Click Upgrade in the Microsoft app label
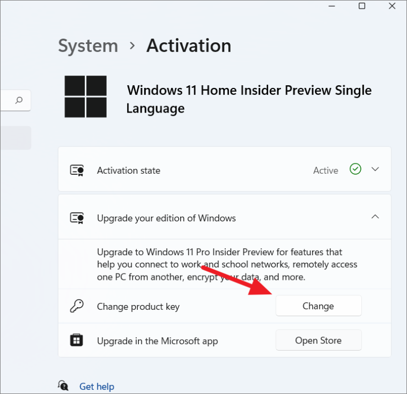Screen dimensions: 407x394 157,341
